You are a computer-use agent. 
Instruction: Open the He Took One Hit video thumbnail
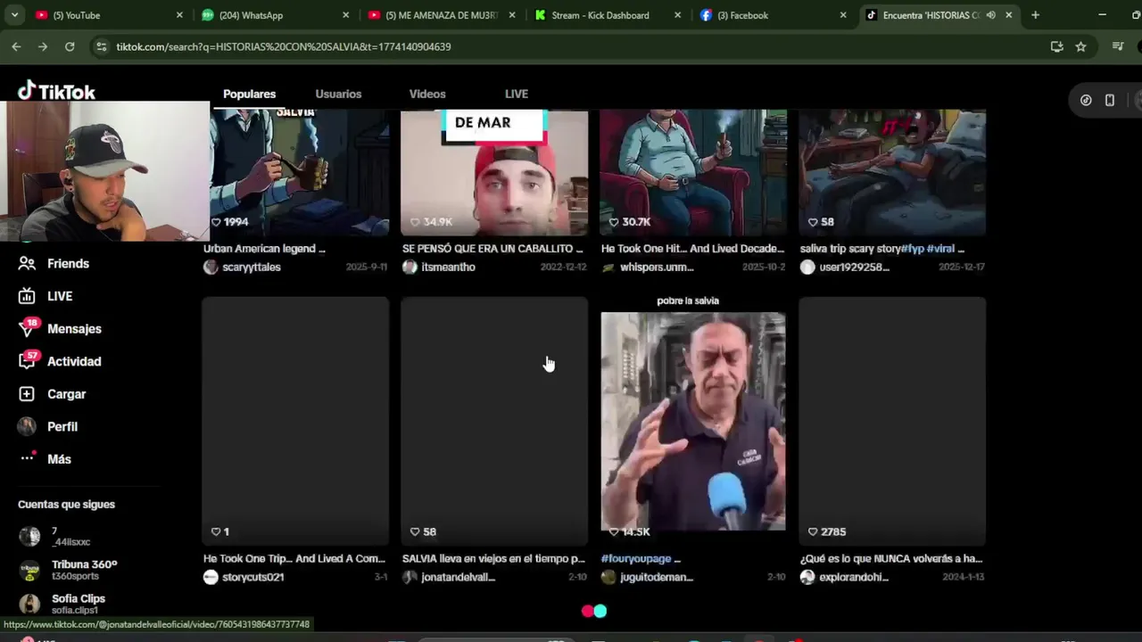(693, 172)
